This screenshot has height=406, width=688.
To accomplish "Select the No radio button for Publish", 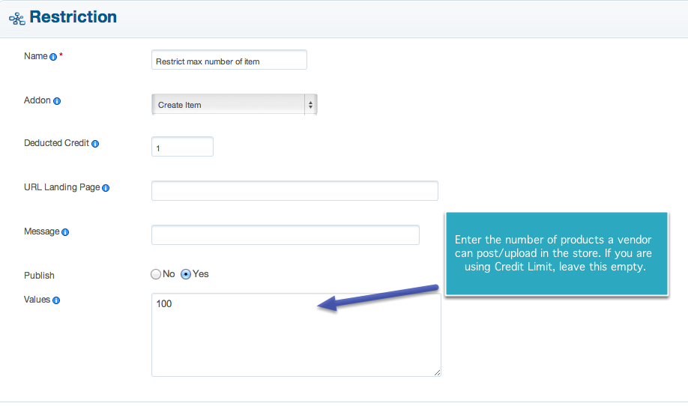I will click(156, 274).
